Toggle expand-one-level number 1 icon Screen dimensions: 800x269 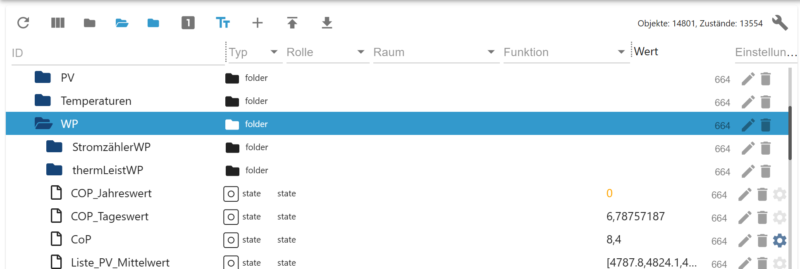click(x=188, y=23)
